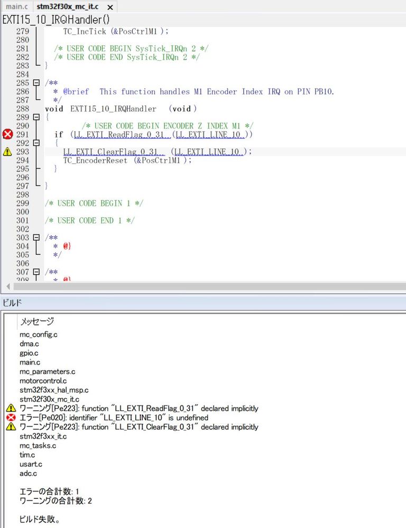Close the stm32f30x_mc_it.c tab

[x=110, y=7]
